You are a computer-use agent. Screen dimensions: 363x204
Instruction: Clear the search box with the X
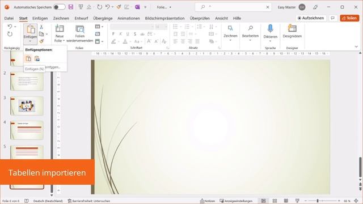pos(268,7)
